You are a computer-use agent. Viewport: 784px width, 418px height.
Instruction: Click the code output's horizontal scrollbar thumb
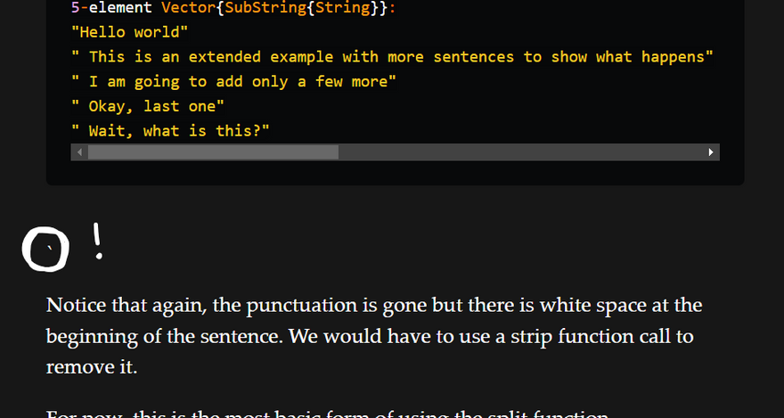click(x=212, y=152)
